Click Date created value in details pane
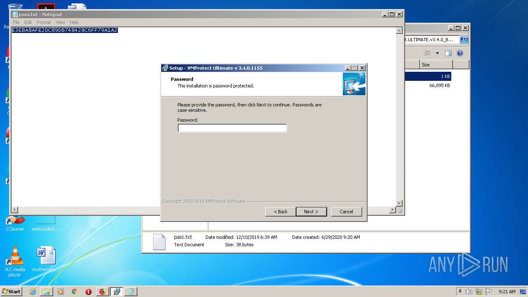This screenshot has width=528, height=297. pos(341,237)
